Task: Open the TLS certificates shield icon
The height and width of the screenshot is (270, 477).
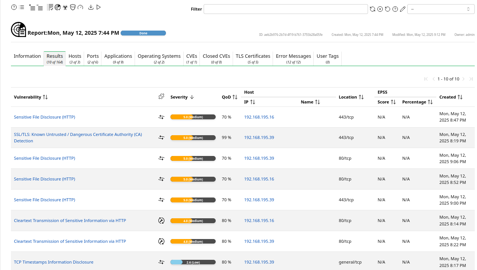Action: tap(73, 7)
